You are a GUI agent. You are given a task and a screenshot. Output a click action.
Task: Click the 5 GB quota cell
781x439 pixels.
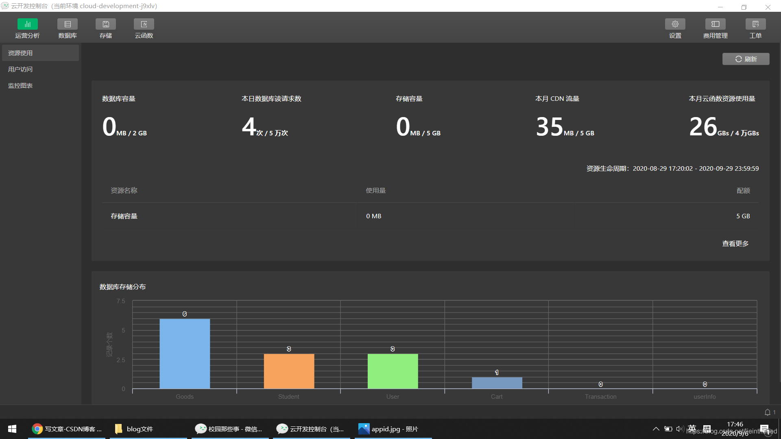click(x=743, y=216)
